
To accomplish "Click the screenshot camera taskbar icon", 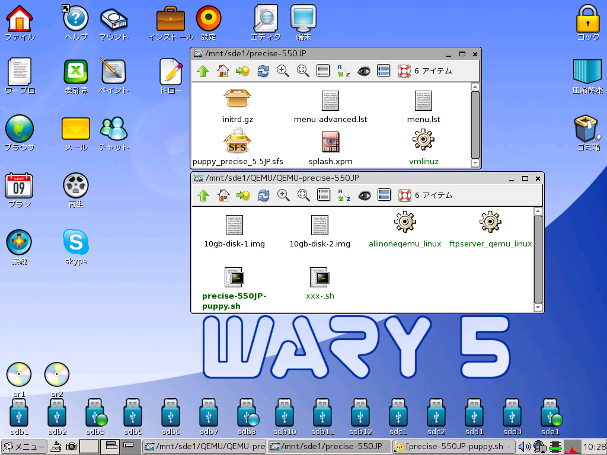I will click(71, 447).
